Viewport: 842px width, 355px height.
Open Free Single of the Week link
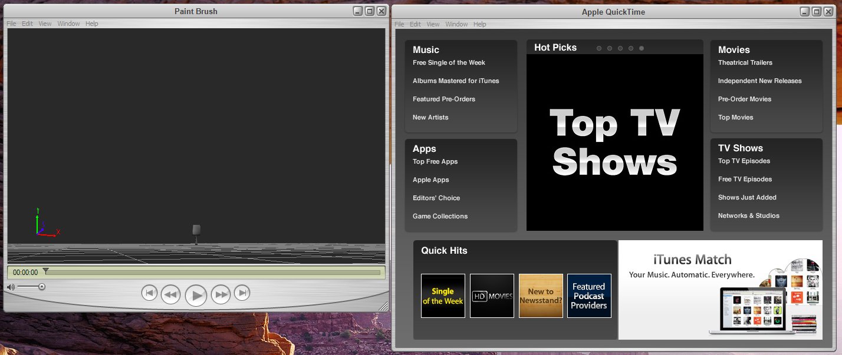[x=449, y=62]
